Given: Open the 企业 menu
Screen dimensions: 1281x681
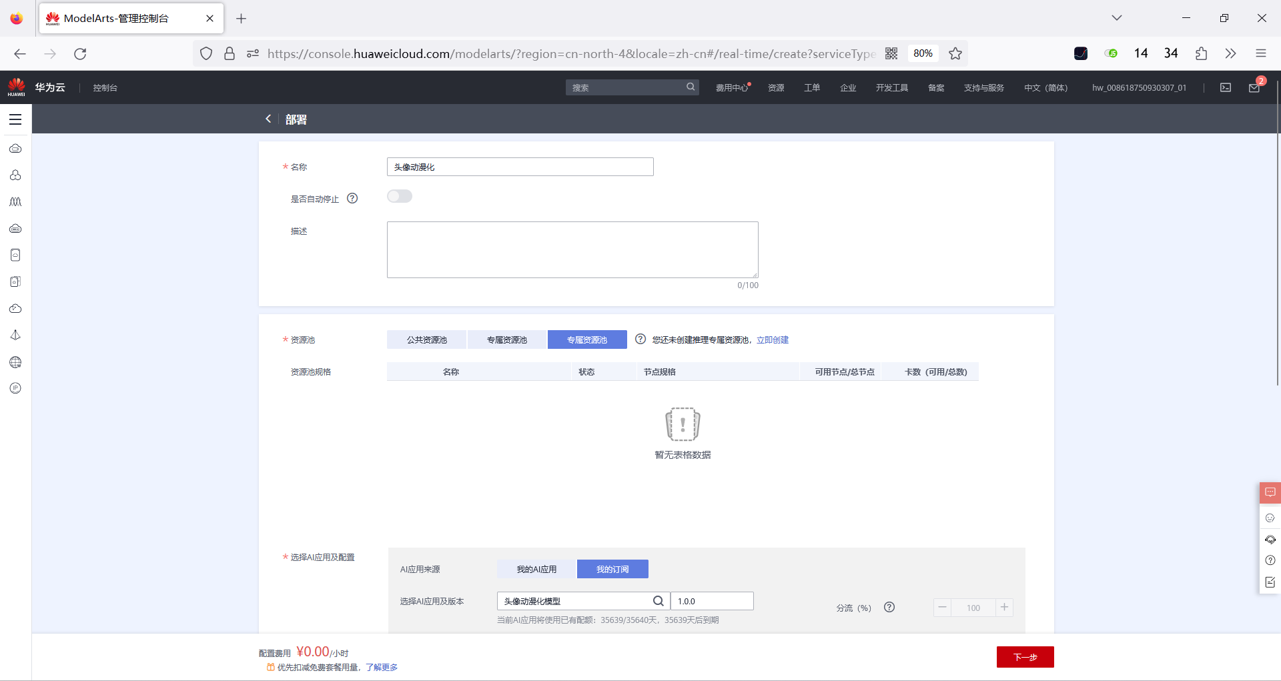Looking at the screenshot, I should (x=848, y=87).
